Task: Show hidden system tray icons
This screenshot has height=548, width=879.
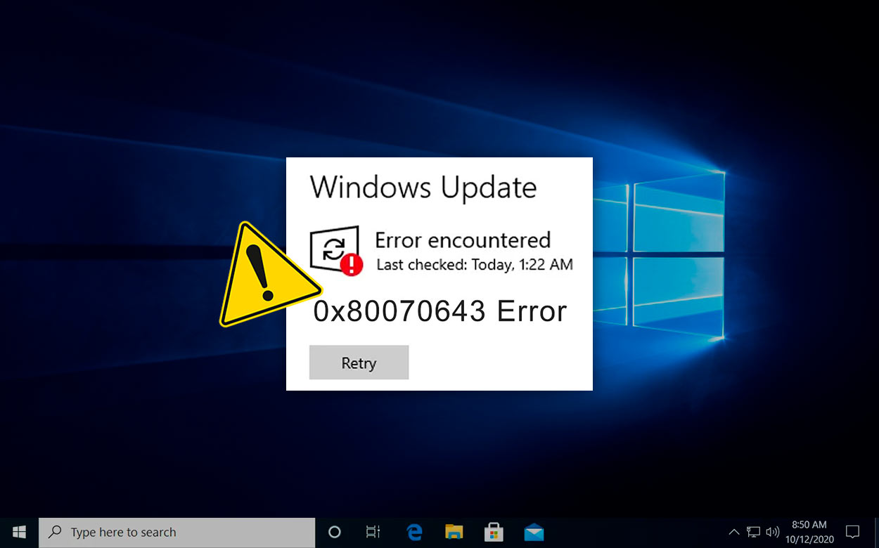Action: tap(733, 532)
